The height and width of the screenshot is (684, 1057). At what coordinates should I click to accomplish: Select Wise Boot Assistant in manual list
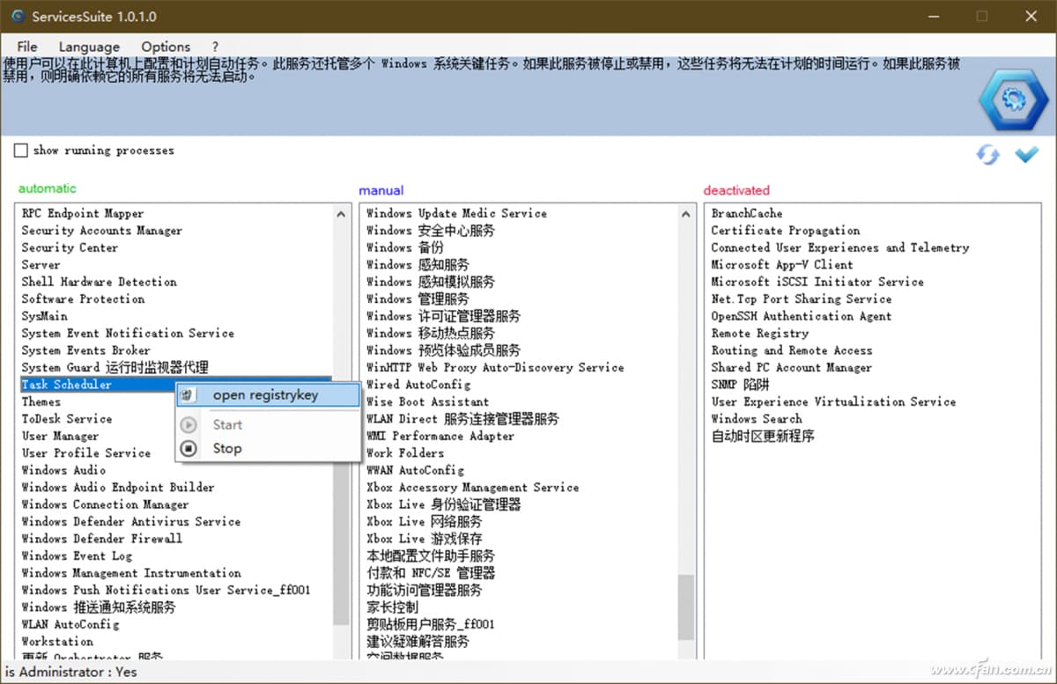pos(427,402)
